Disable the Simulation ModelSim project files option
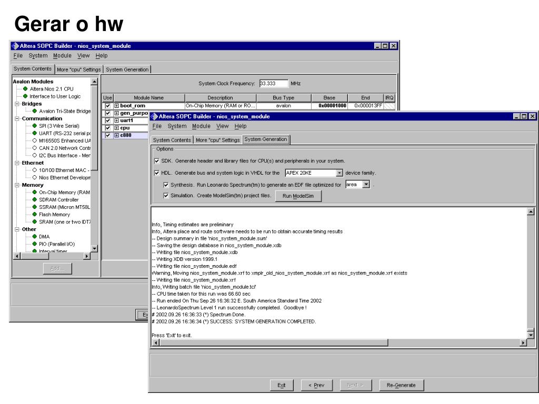Screen dimensions: 539x404 coord(166,196)
